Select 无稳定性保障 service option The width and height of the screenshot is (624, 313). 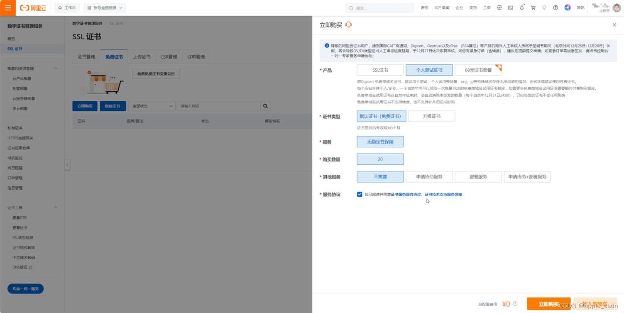point(380,142)
